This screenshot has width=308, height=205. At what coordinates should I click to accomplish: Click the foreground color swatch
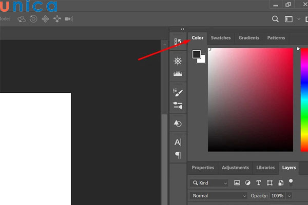point(197,54)
